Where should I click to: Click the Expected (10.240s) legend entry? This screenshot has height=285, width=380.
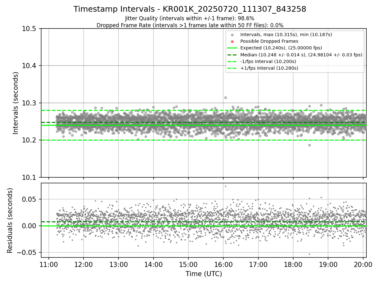point(281,48)
